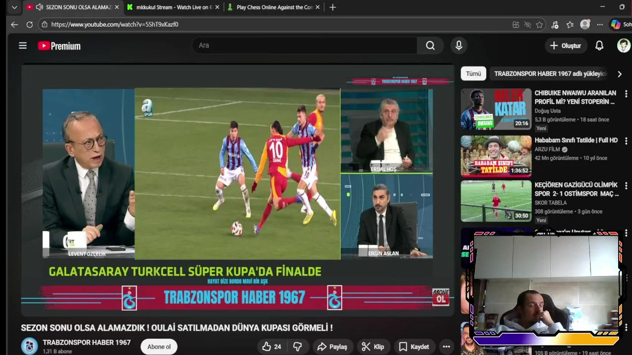Select the Tümü filter chip
The width and height of the screenshot is (632, 355).
coord(474,73)
